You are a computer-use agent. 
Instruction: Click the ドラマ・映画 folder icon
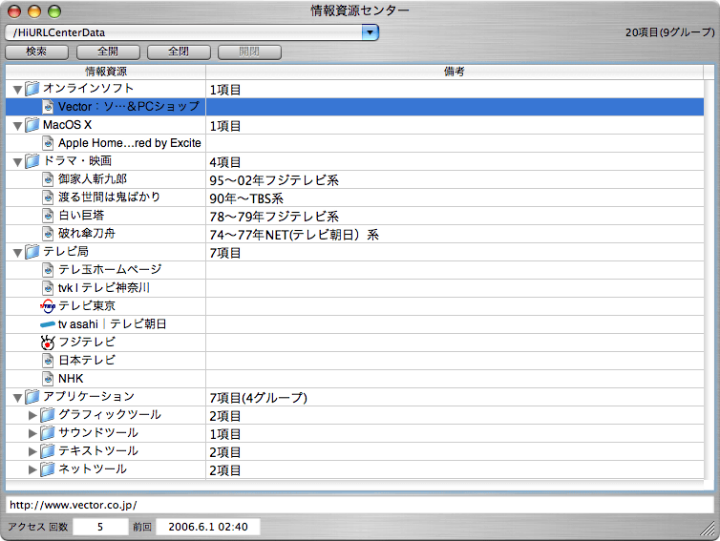point(32,161)
